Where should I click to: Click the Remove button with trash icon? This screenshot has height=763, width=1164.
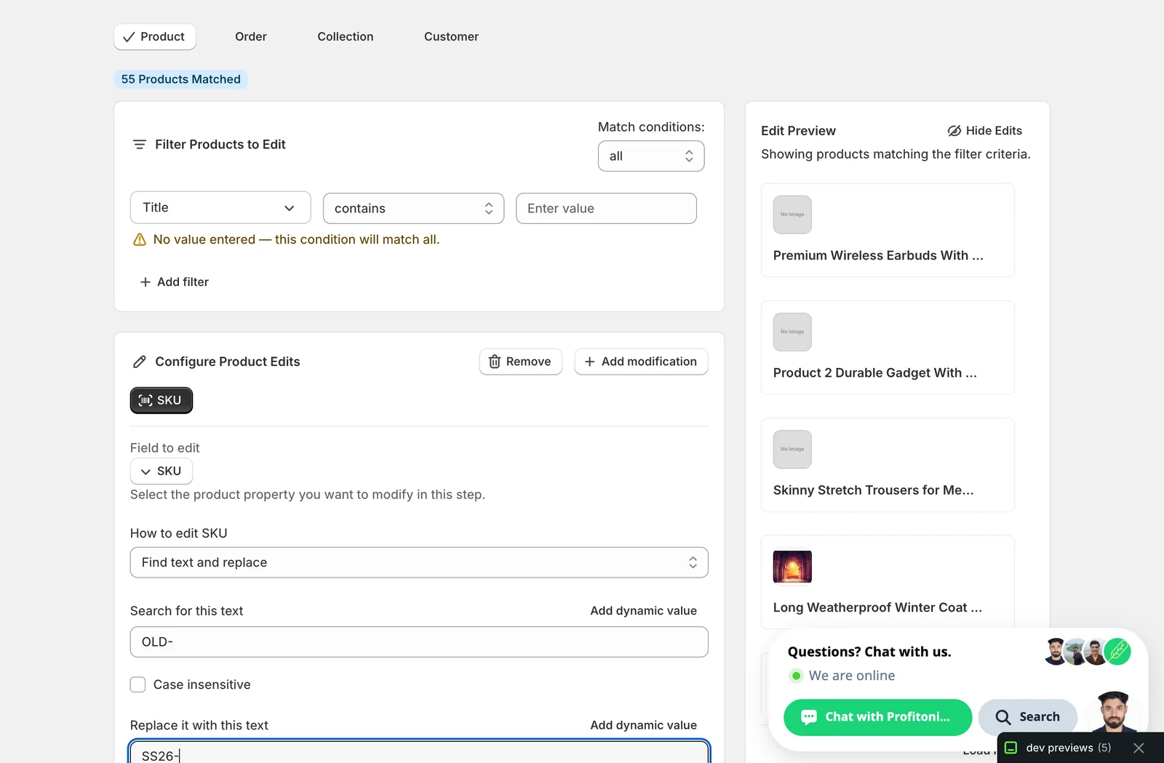point(520,361)
